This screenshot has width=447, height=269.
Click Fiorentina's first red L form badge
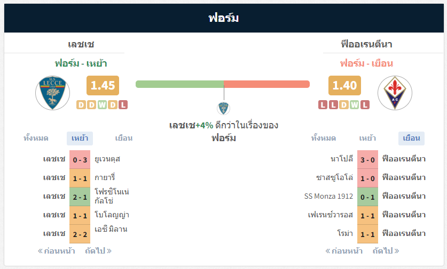(323, 105)
